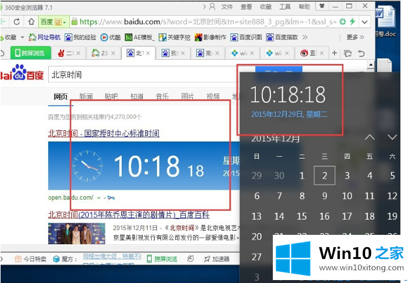Image resolution: width=411 pixels, height=283 pixels.
Task: Click 加速器 rocket in status bar
Action: (216, 259)
